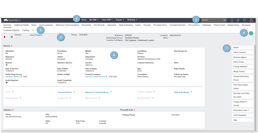Click the X mark beside Memorial Order
The width and height of the screenshot is (258, 133).
click(x=152, y=98)
